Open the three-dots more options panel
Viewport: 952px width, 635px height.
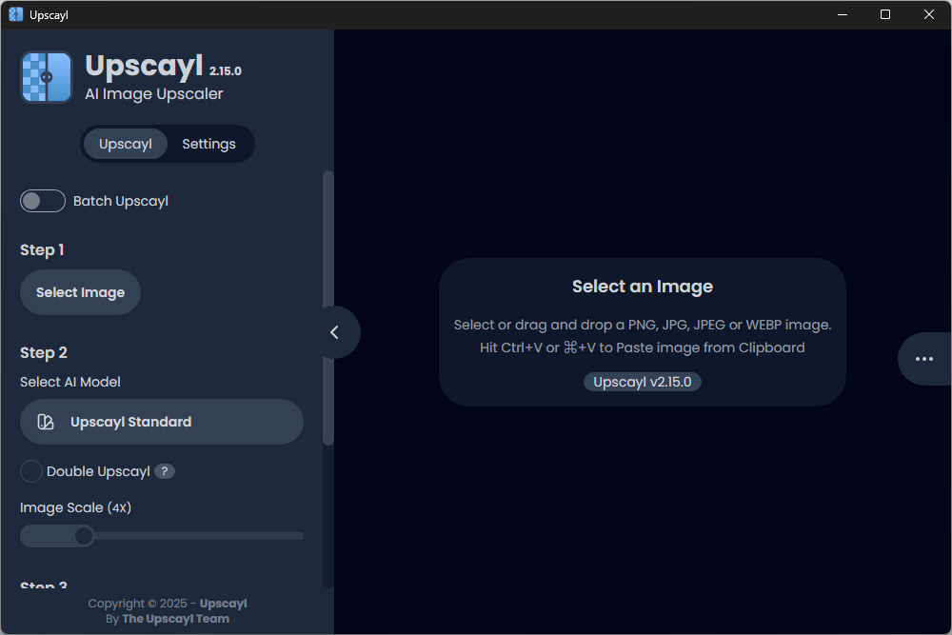coord(924,359)
